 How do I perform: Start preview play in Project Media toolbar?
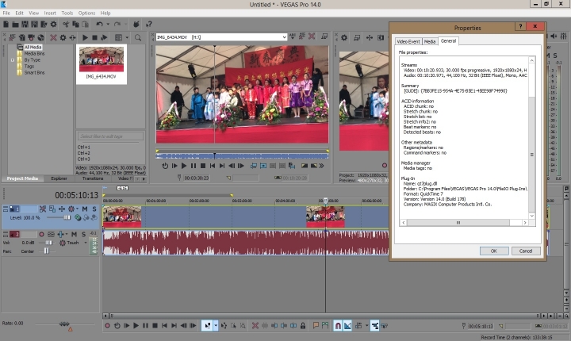tap(85, 37)
